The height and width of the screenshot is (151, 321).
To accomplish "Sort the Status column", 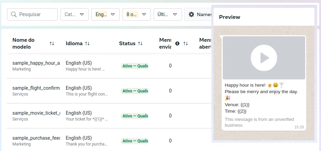I will point(140,43).
